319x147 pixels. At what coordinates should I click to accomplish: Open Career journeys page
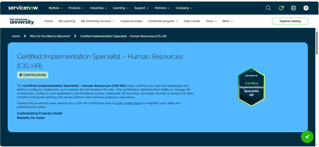point(131,21)
